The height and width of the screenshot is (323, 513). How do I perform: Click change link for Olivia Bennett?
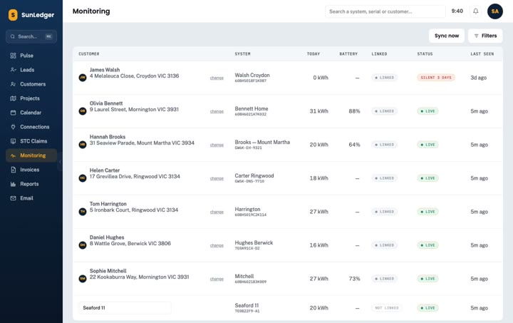217,111
